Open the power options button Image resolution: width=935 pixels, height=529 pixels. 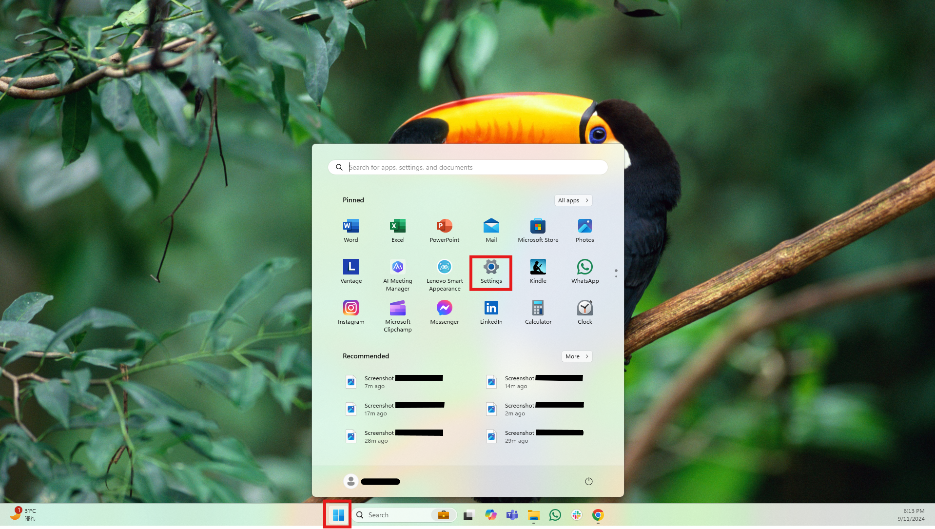tap(588, 481)
